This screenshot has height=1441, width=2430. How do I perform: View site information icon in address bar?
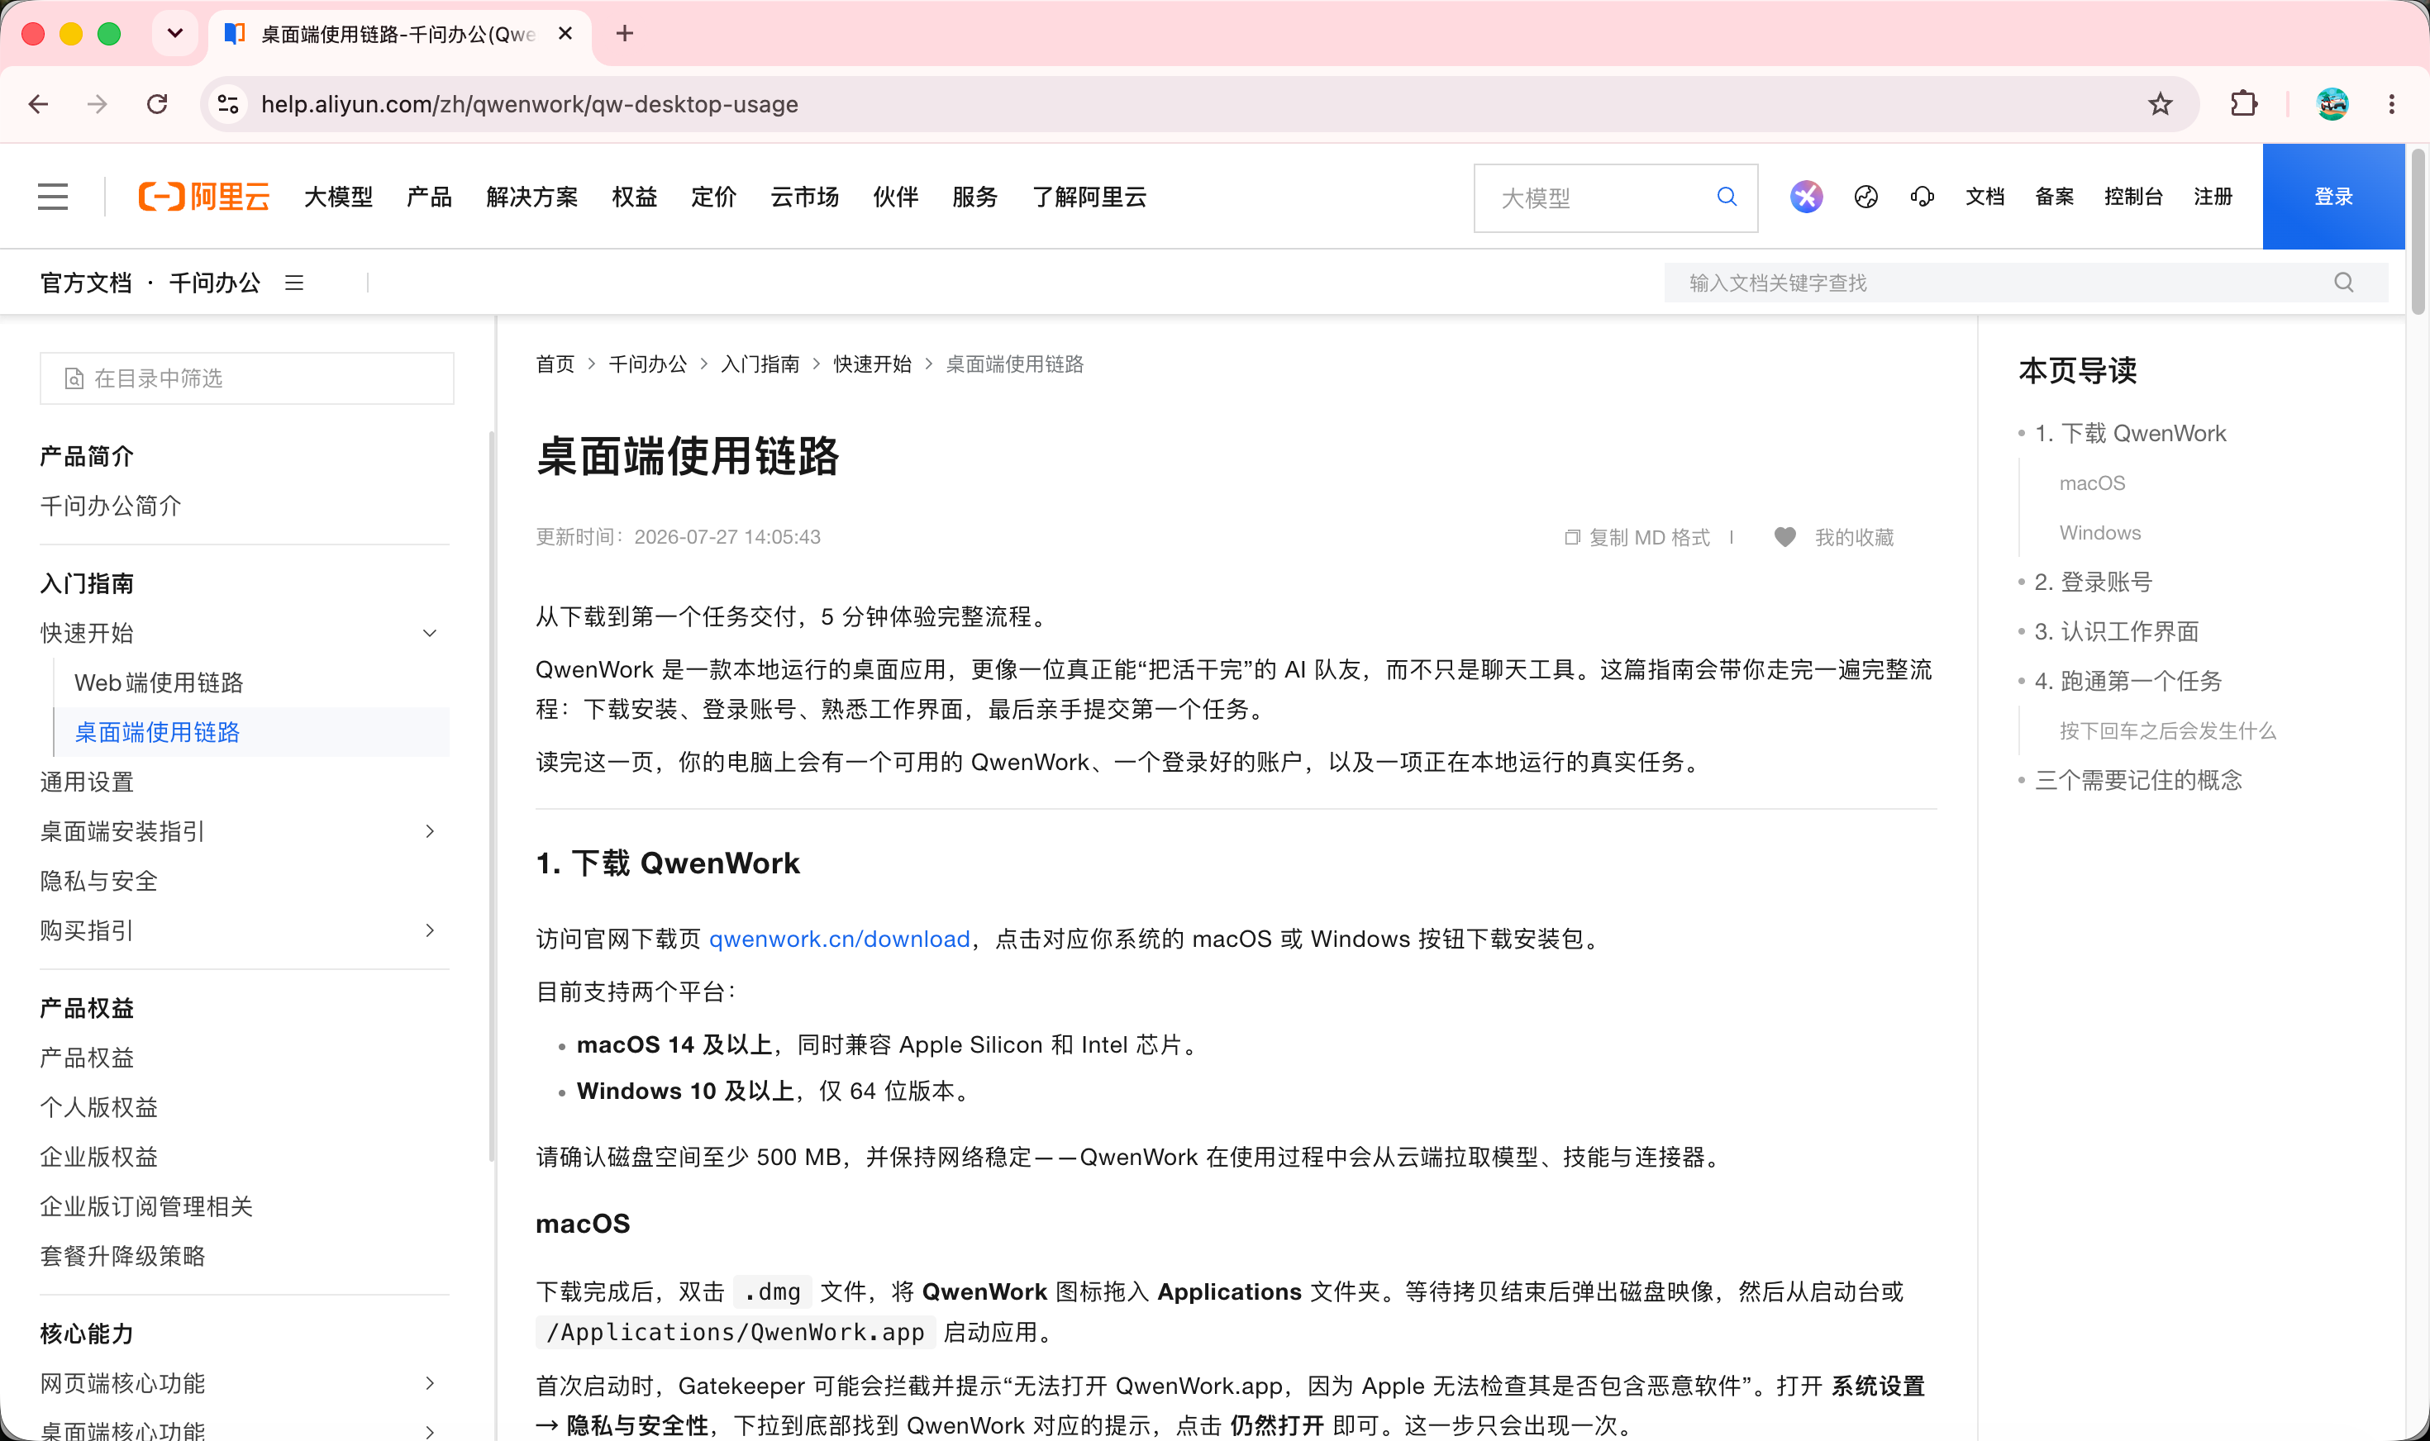point(228,104)
